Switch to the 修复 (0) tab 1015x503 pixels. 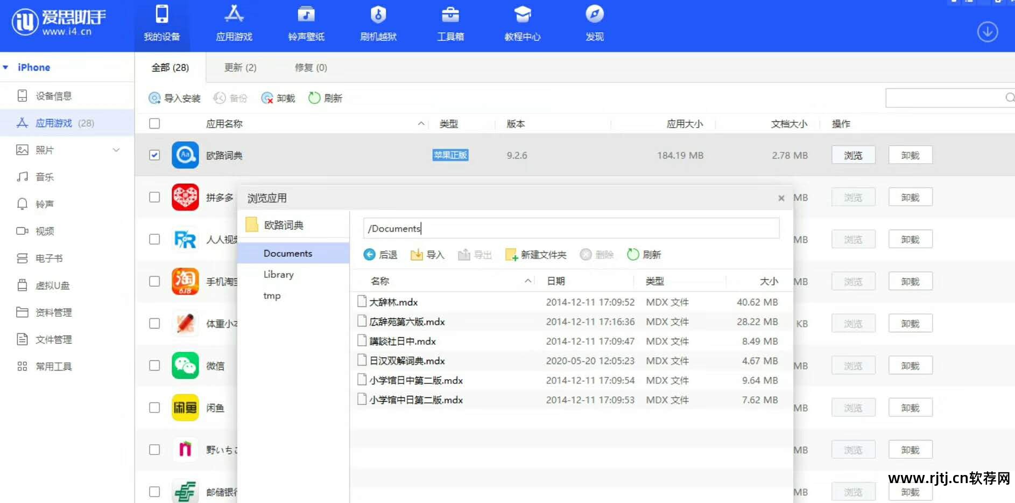click(311, 67)
